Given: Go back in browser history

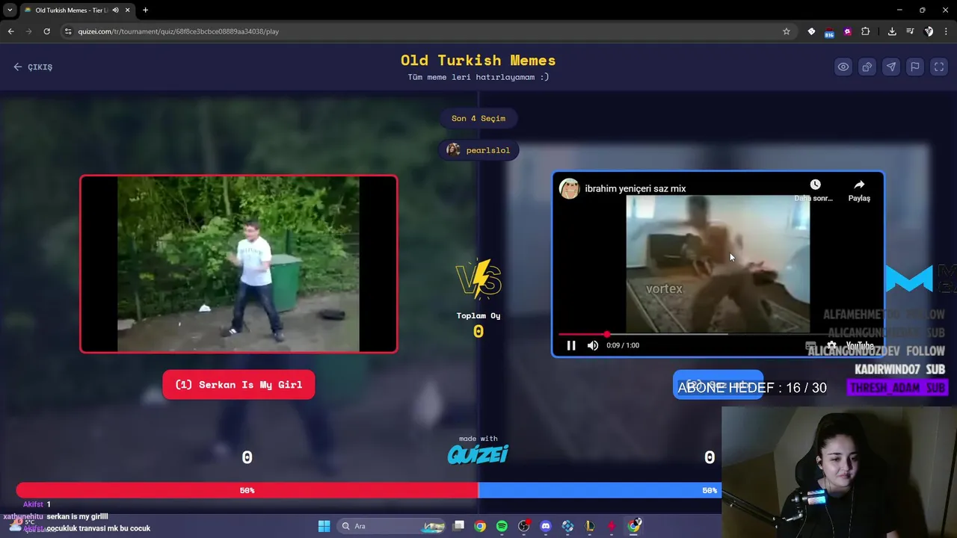Looking at the screenshot, I should pos(10,31).
